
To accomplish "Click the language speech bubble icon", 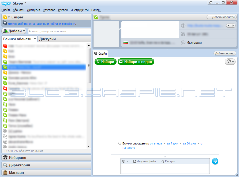I will coord(183,43).
